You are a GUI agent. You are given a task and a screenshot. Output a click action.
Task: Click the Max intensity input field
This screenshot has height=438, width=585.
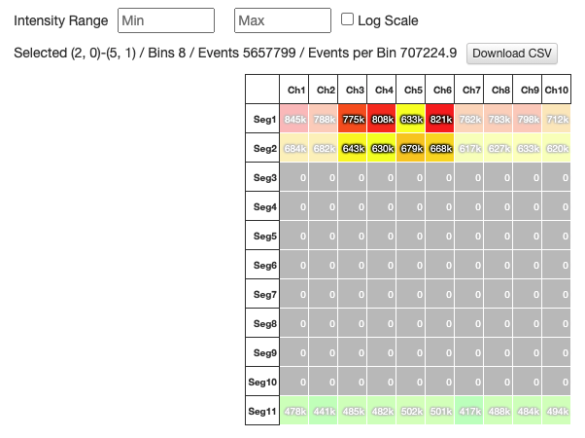click(x=282, y=20)
